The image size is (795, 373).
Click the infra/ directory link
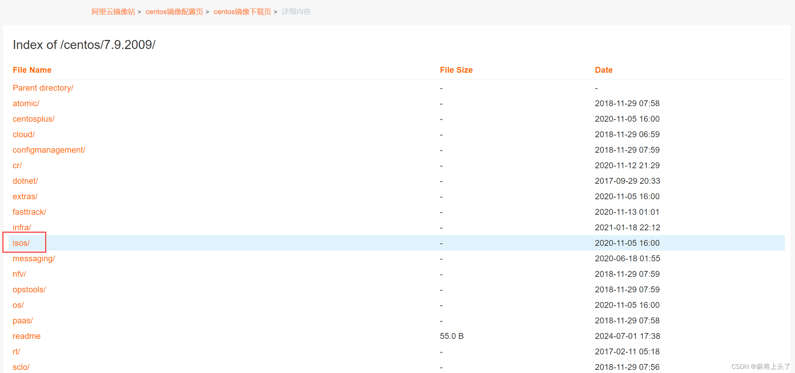[22, 228]
